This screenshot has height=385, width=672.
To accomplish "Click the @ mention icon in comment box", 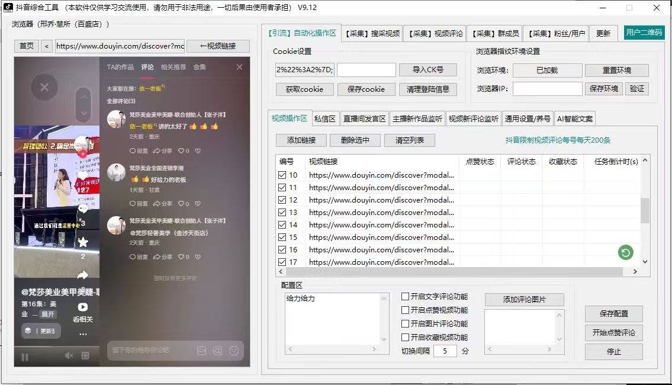I will tap(218, 351).
